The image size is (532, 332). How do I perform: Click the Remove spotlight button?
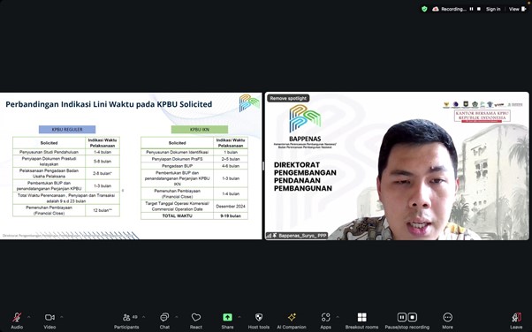point(288,98)
